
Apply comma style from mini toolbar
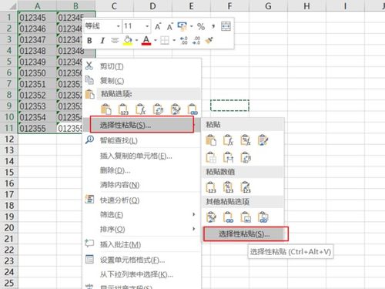coord(213,26)
